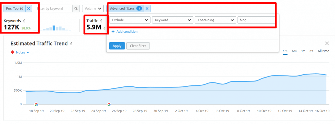The width and height of the screenshot is (335, 124).
Task: Select the 2Y time range
Action: tap(311, 51)
